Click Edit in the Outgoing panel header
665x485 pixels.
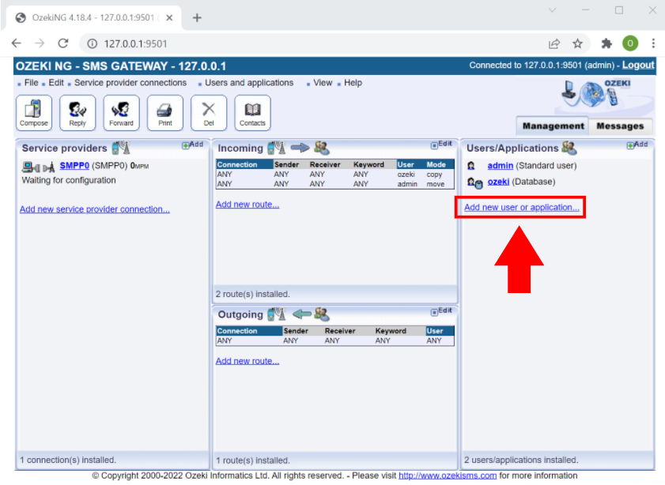tap(441, 311)
